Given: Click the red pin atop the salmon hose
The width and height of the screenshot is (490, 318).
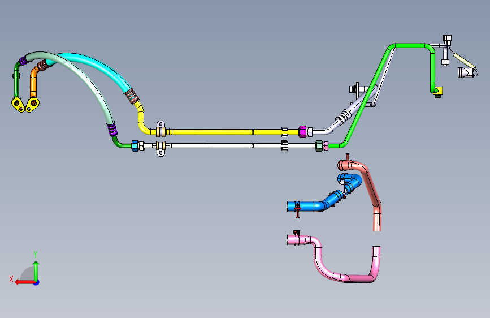Looking at the screenshot, I should point(347,157).
